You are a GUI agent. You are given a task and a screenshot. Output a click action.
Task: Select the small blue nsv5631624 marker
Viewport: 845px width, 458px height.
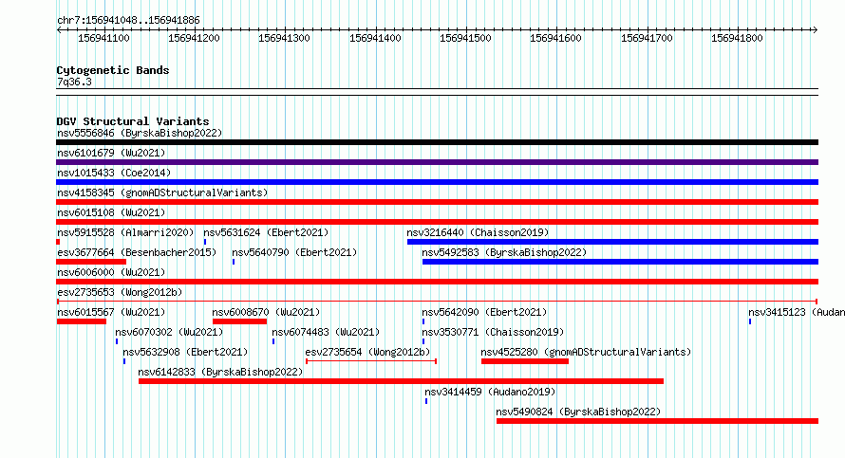coord(205,242)
